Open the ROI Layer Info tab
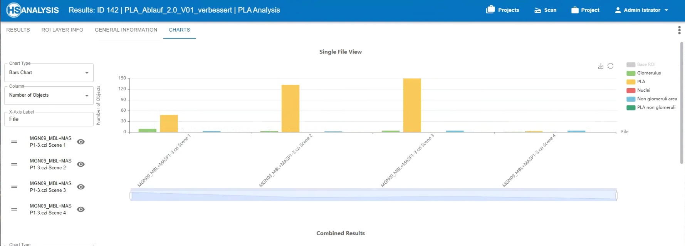 [62, 30]
